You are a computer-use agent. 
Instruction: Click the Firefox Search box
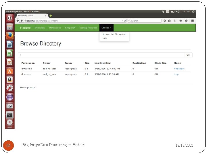(144, 21)
